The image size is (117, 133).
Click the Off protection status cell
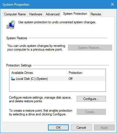click(70, 79)
